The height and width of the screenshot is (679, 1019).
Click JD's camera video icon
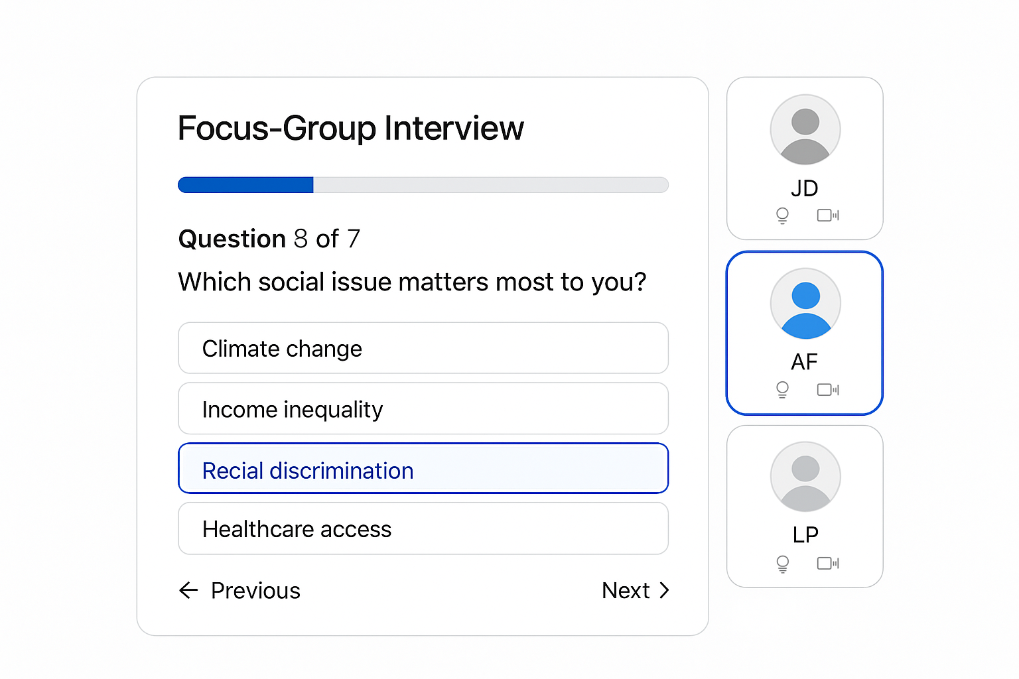828,215
